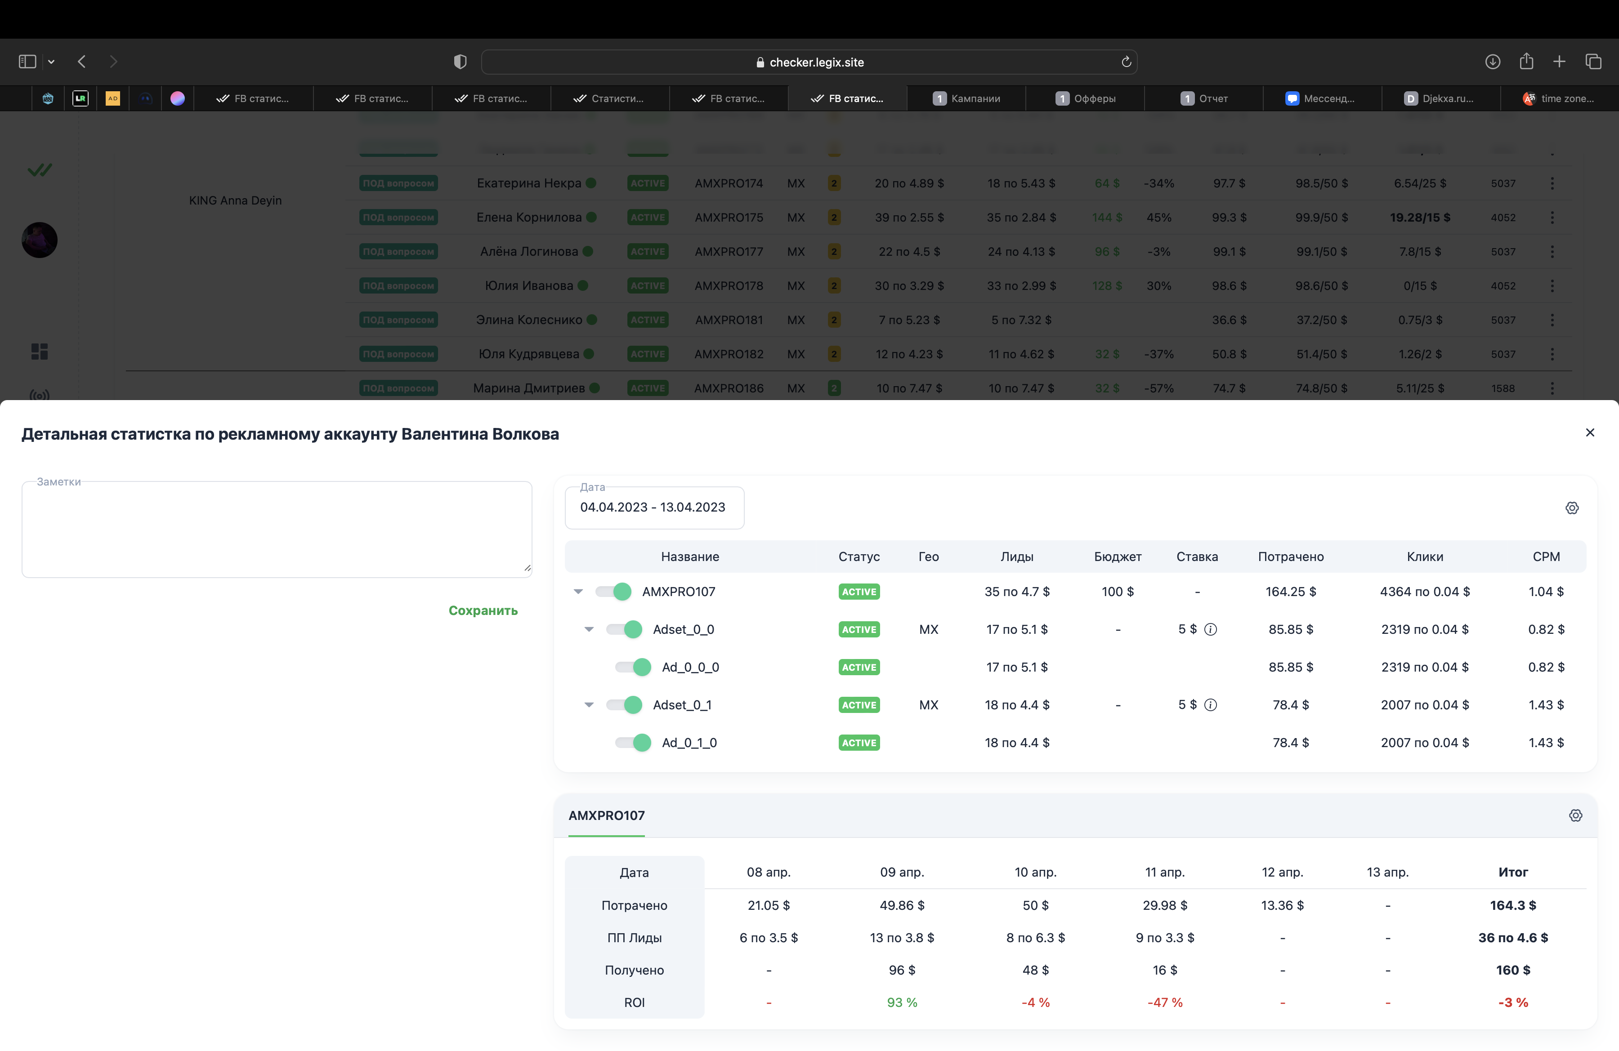The image size is (1619, 1051).
Task: Click the Потрачено column header
Action: [x=1291, y=557]
